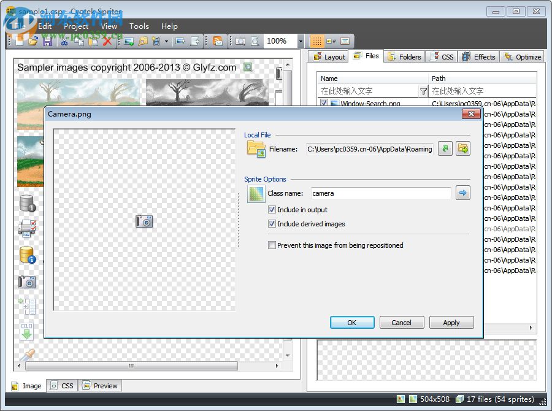Select the Files tab
This screenshot has height=411, width=552.
(x=366, y=56)
